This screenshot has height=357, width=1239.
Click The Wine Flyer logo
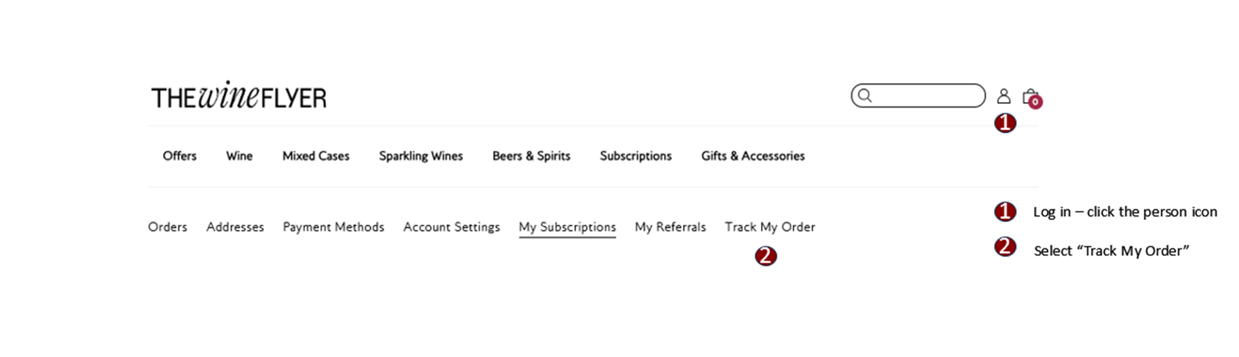click(239, 97)
